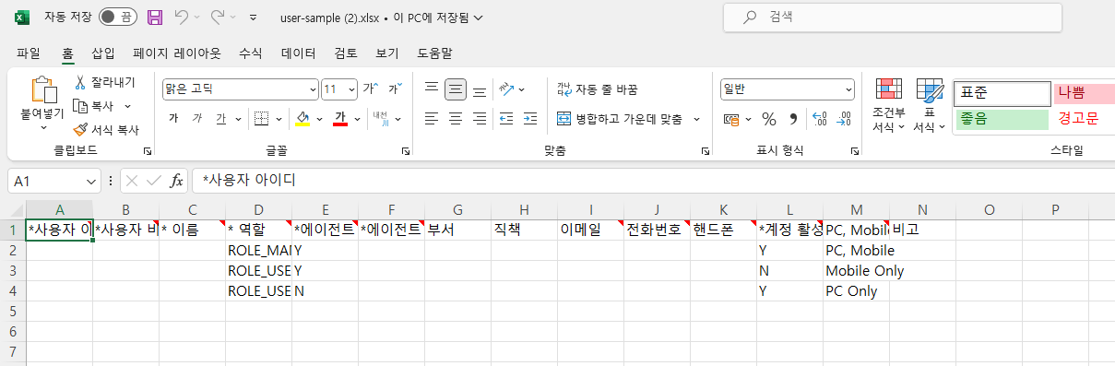Viewport: 1115px width, 366px height.
Task: Toggle underline (밑줄 가) formatting
Action: pos(220,118)
